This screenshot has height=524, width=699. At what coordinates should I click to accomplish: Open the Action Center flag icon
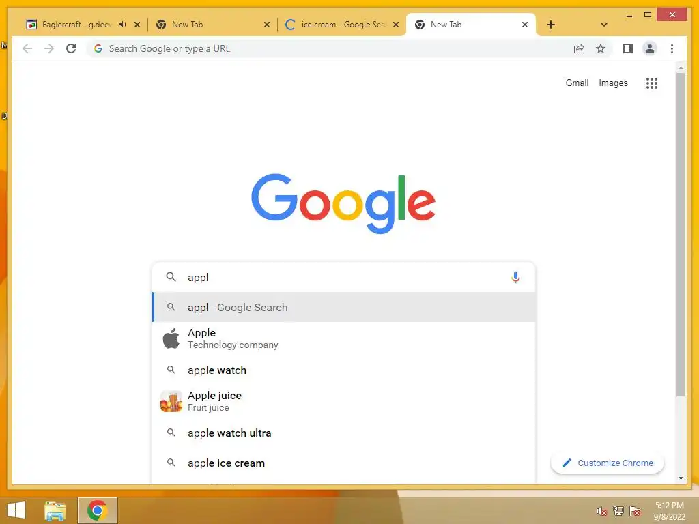tap(635, 511)
